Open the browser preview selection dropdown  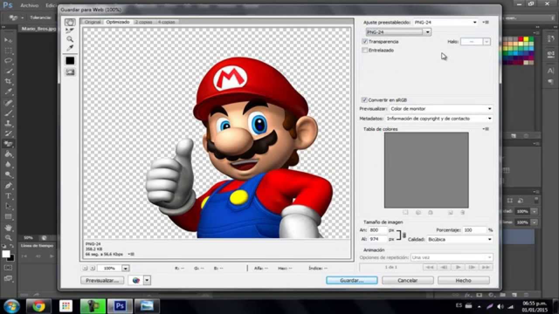pyautogui.click(x=147, y=280)
